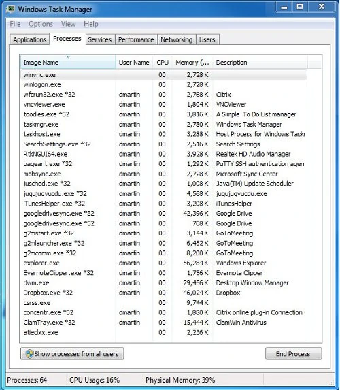340x390 pixels.
Task: Select the winvnc.exe process row
Action: click(163, 75)
